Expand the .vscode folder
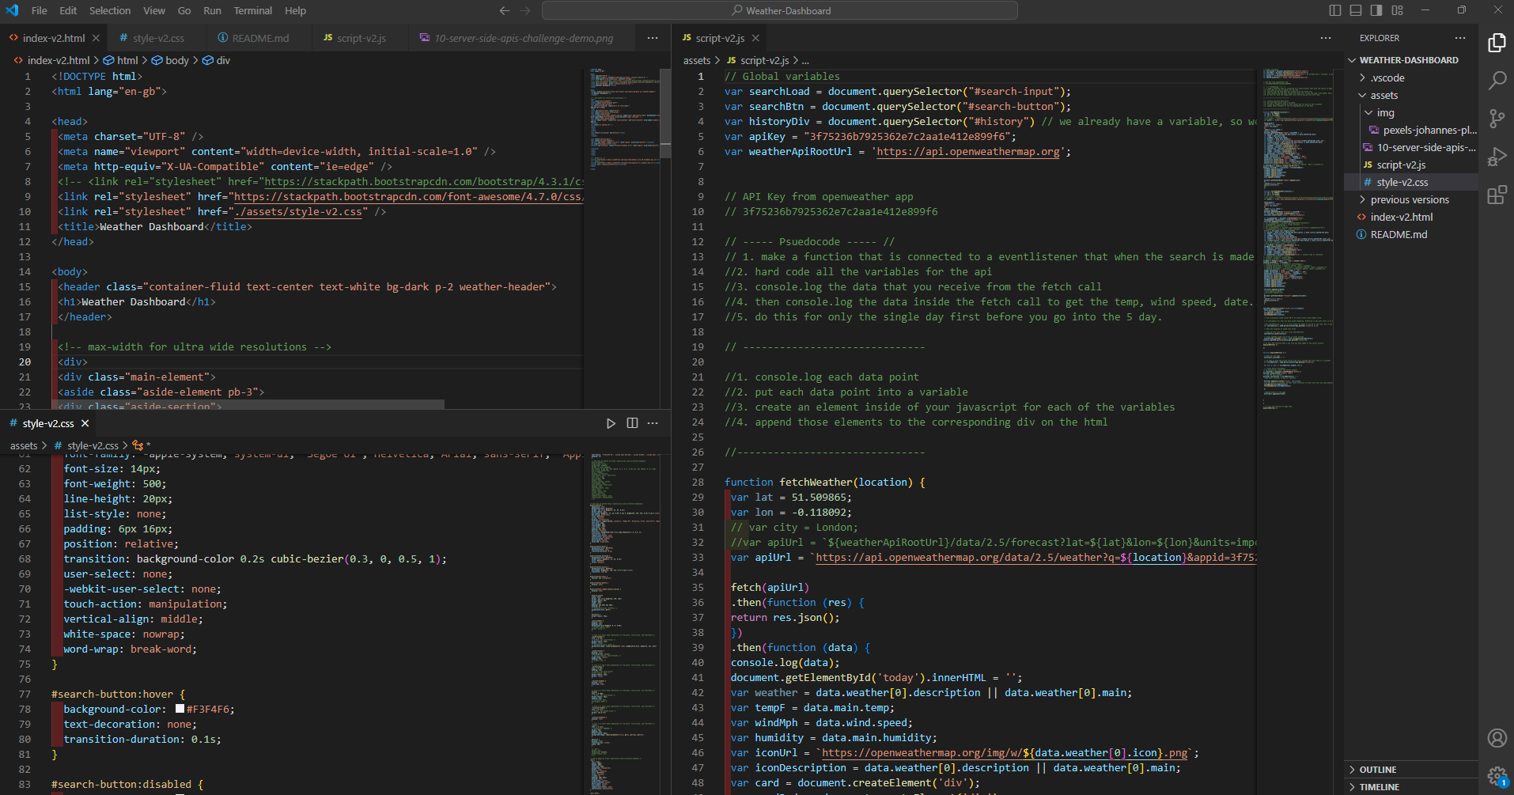Screen dimensions: 1514x795 click(1387, 78)
